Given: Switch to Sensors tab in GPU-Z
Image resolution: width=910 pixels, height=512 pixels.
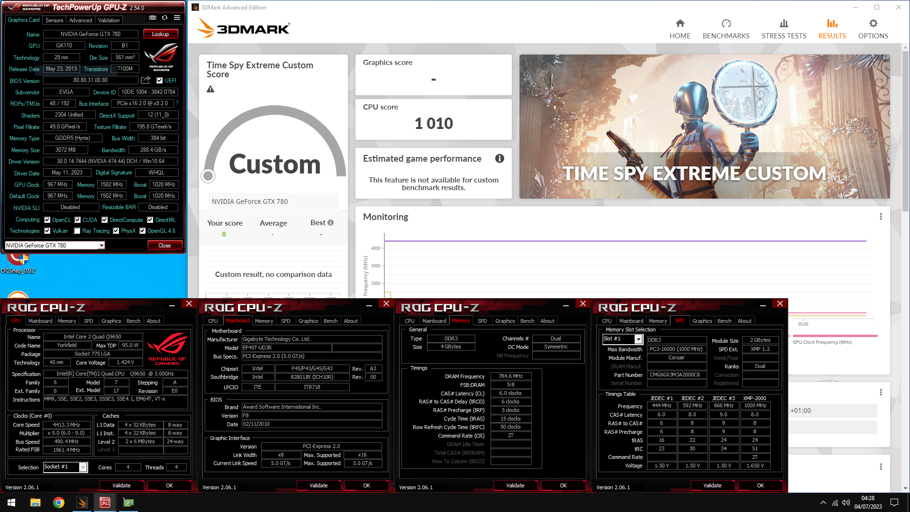Looking at the screenshot, I should coord(55,20).
